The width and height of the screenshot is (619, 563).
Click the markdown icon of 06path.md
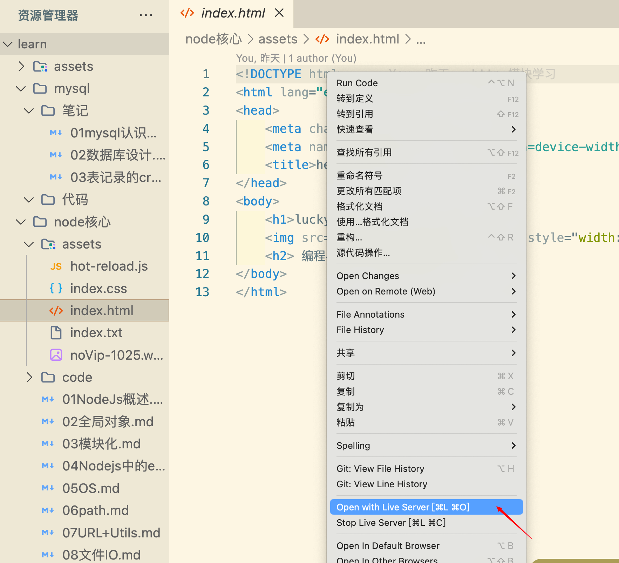tap(48, 510)
